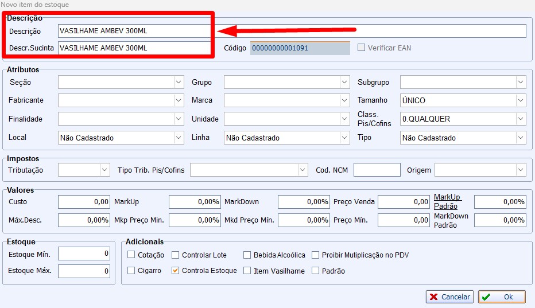Screen dimensions: 535x308
Task: Click the MarkUp Padrão link label
Action: (x=447, y=201)
